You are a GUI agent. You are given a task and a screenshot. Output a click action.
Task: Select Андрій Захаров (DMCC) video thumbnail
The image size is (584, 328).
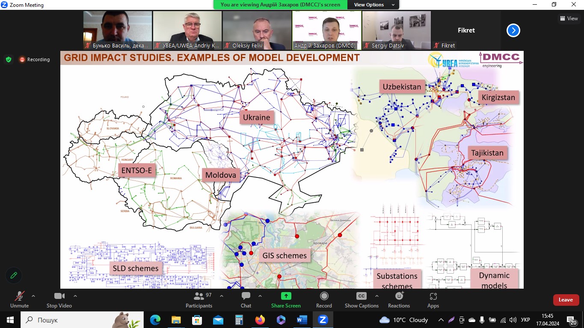(327, 30)
